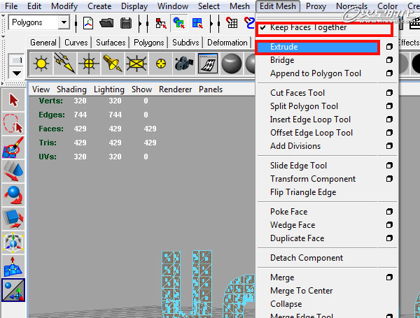Open Duplicate Face options box
The image size is (420, 318).
pos(389,238)
